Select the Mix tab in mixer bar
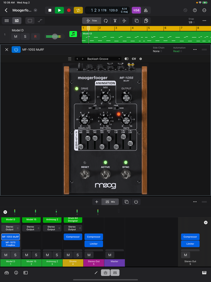This screenshot has height=282, width=211. pos(110,202)
